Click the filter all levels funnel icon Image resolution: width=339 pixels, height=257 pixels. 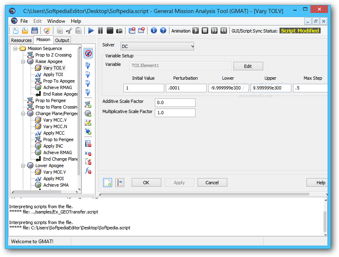pyautogui.click(x=88, y=65)
